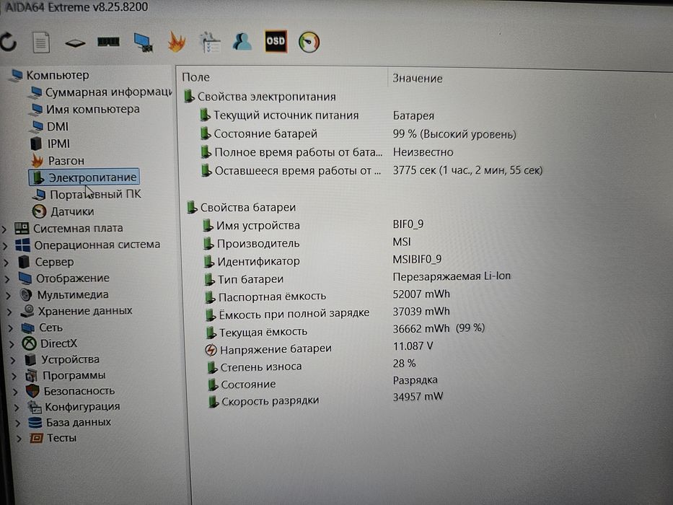This screenshot has width=673, height=505.
Task: Select the Степень износа row
Action: pyautogui.click(x=261, y=366)
